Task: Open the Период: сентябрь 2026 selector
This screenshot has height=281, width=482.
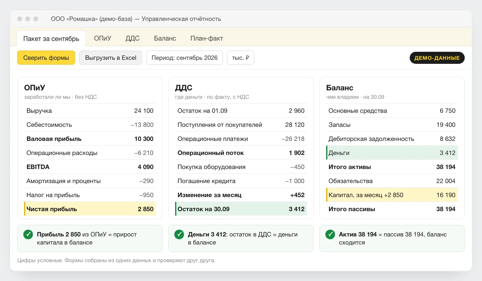Action: tap(184, 57)
